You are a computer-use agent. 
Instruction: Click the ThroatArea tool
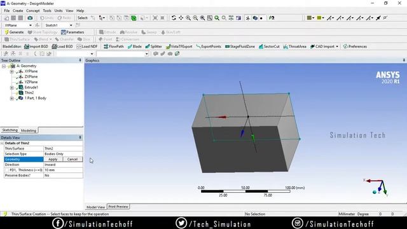tap(294, 46)
